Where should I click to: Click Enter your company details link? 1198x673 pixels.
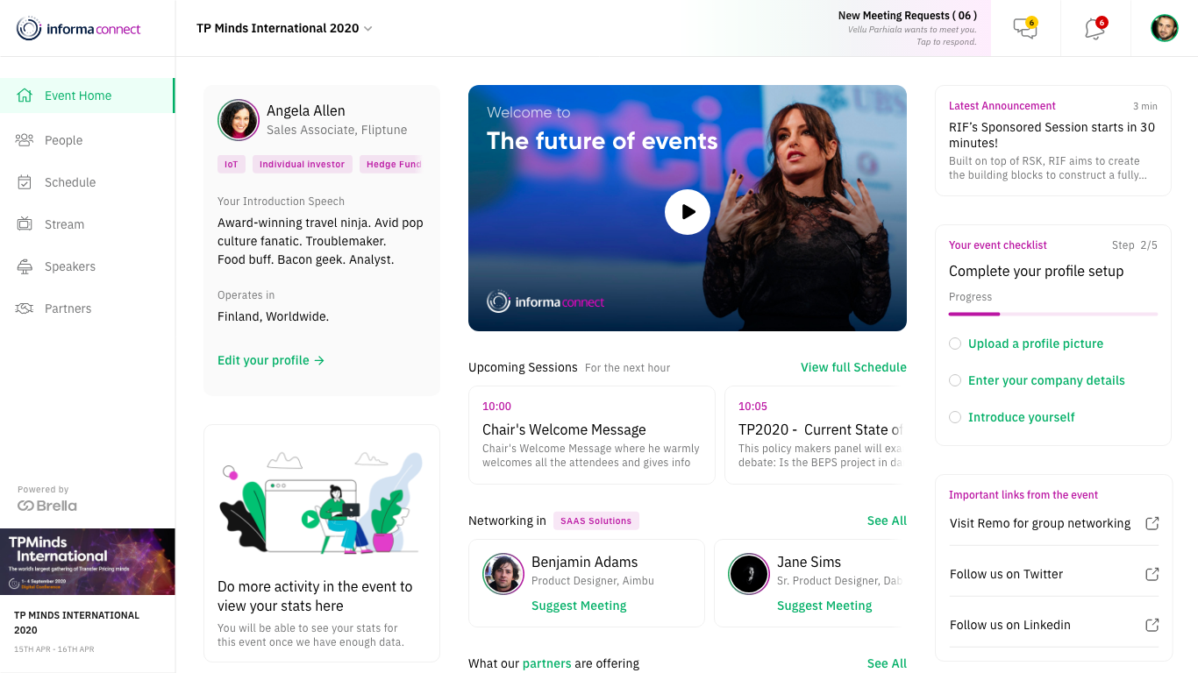(x=1046, y=380)
